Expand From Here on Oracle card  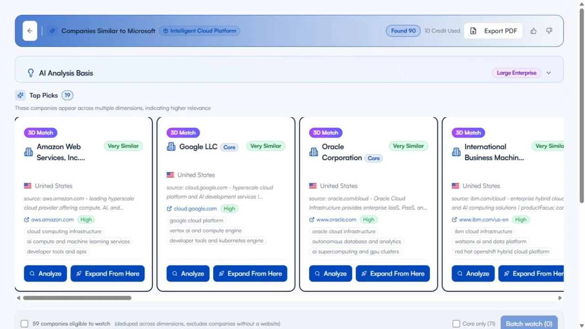coord(393,274)
